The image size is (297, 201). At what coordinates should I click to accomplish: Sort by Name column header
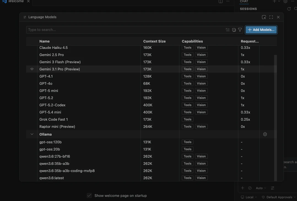(x=45, y=41)
